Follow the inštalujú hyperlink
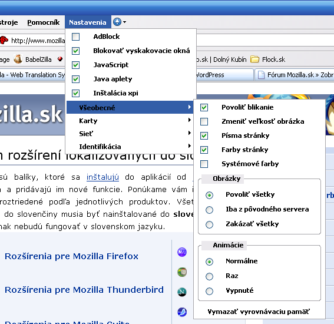Screen dimensions: 334x324 pyautogui.click(x=102, y=177)
